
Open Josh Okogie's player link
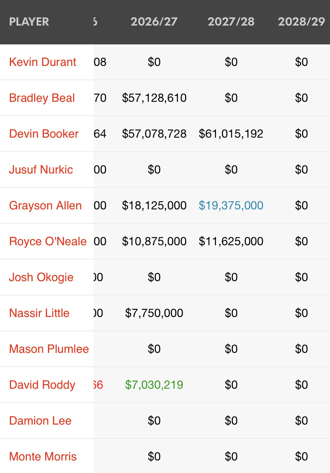point(41,277)
